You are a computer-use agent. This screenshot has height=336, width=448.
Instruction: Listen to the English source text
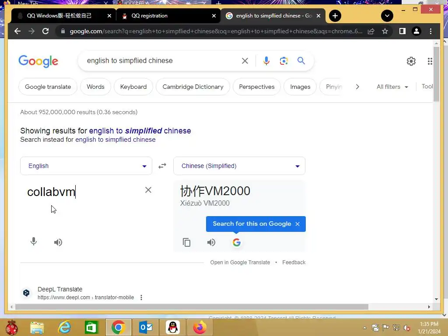point(58,242)
